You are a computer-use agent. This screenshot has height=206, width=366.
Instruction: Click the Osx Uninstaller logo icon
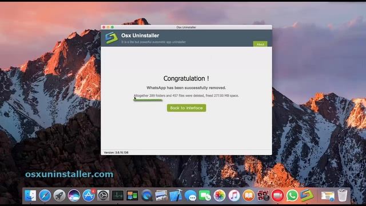[x=111, y=38]
